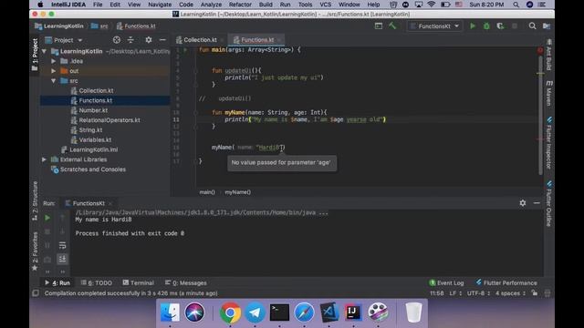The image size is (584, 328).
Task: Open the Refactor menu
Action: tap(240, 5)
